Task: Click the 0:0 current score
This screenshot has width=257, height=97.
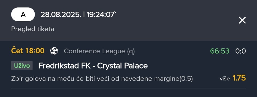Action: 241,51
